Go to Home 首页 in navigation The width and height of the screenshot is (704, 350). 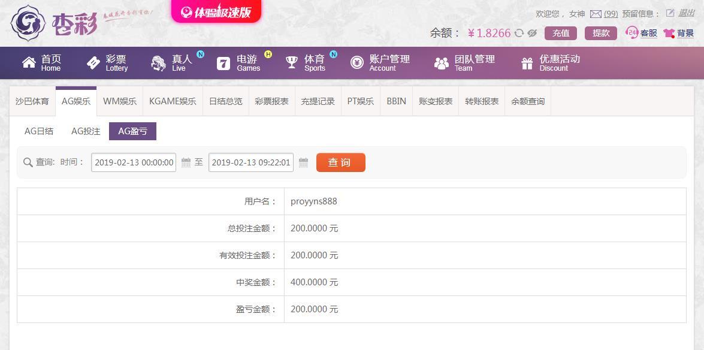41,63
